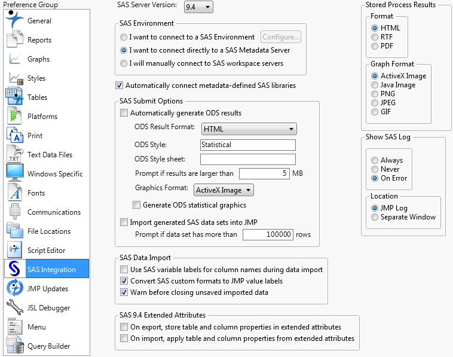Screen dimensions: 453x357
Task: Open the Graphs preference icon
Action: [x=14, y=59]
